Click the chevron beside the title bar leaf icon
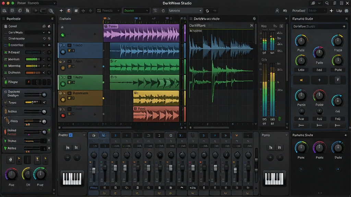This screenshot has height=197, width=351. tap(319, 3)
